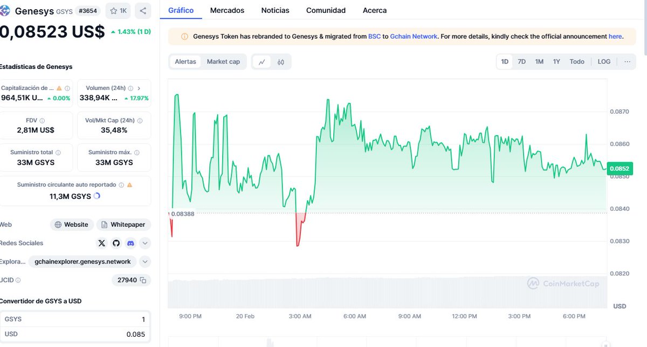Viewport: 647px width, 347px height.
Task: Click the 11,3M GSYS circulating value
Action: [70, 196]
